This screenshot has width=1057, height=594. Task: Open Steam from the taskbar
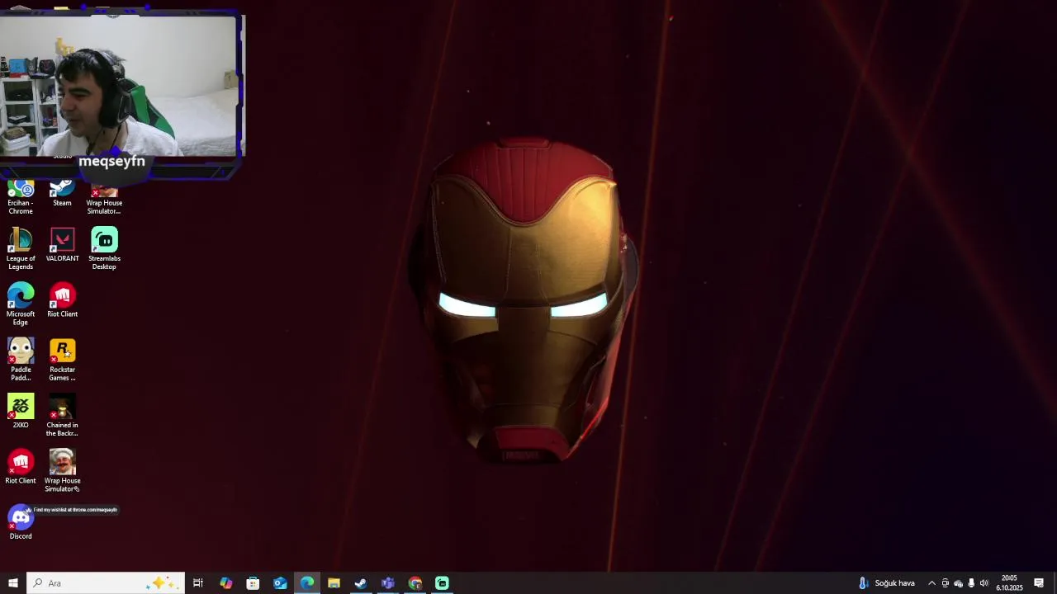[361, 583]
